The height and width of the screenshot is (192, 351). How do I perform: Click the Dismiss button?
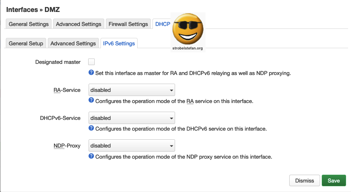point(304,180)
